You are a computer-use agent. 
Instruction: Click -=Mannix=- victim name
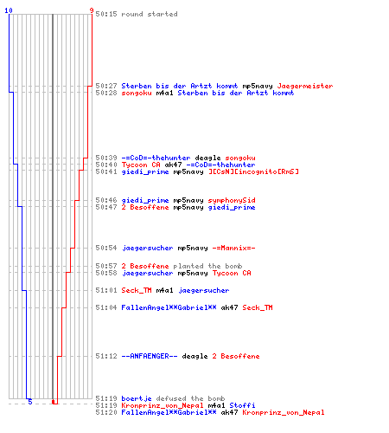233,248
